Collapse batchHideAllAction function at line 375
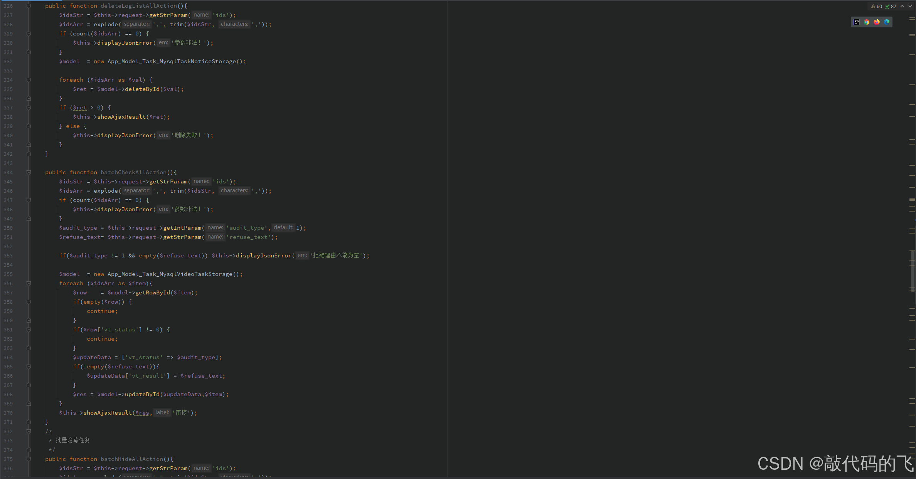Screen dimensions: 916x479 click(29, 459)
